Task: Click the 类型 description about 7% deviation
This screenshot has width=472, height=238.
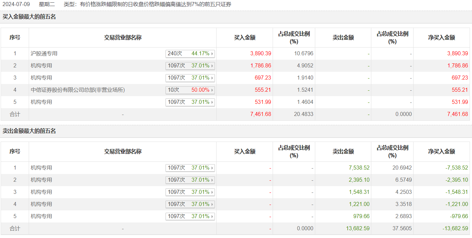Action: 147,4
